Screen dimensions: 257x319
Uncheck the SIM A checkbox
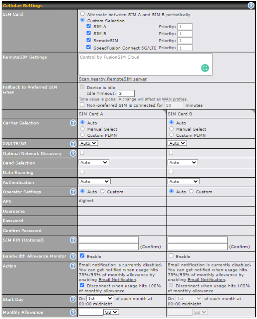pyautogui.click(x=88, y=26)
